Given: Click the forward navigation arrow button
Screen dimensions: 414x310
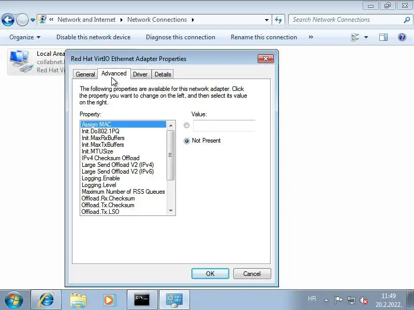Looking at the screenshot, I should point(22,20).
